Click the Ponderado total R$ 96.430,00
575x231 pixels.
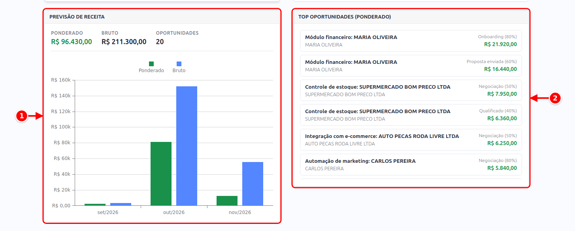(x=72, y=42)
